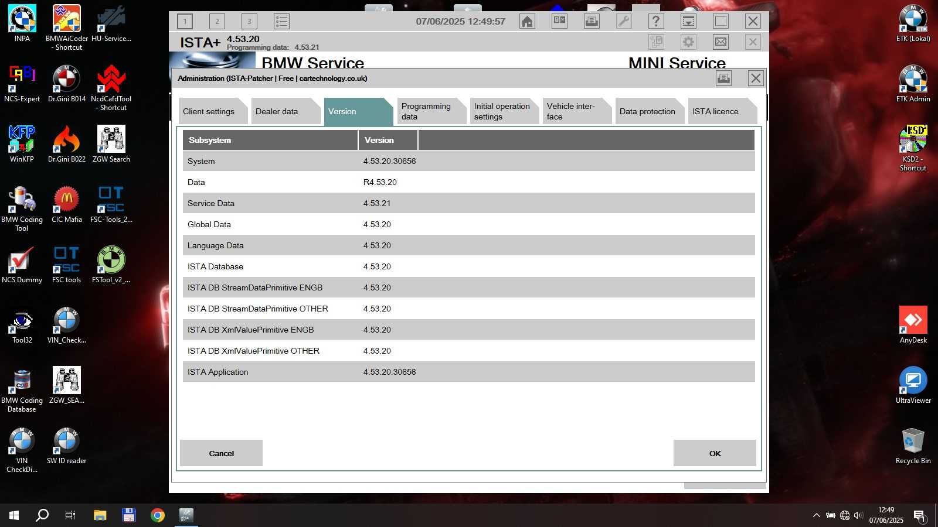Click the taskbar search magnifier
Viewport: 938px width, 527px height.
[42, 515]
